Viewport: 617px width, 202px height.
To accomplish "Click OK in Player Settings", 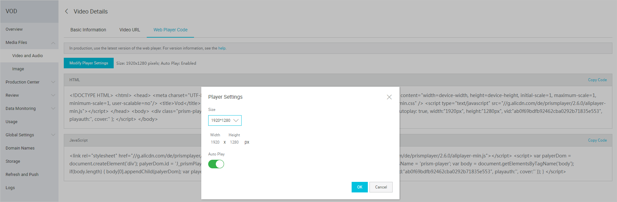I will coord(360,187).
